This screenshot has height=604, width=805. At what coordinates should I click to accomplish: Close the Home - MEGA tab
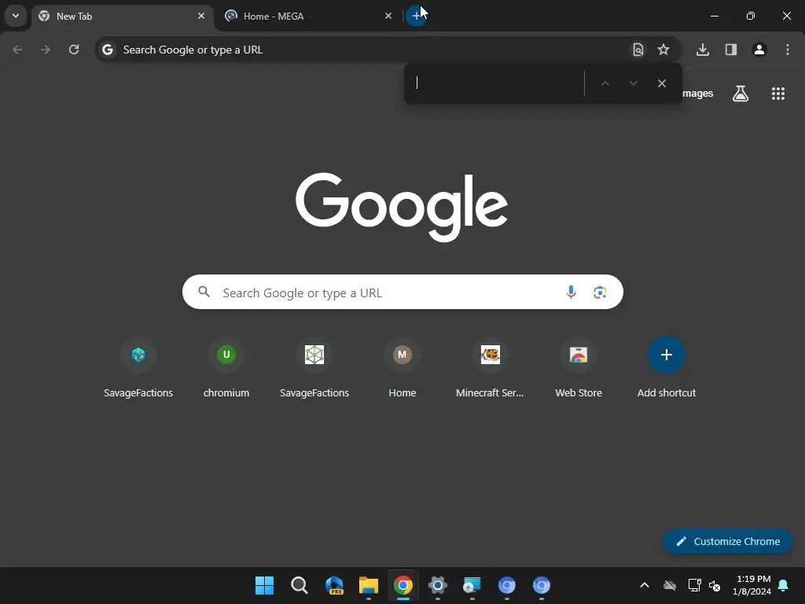(x=388, y=16)
